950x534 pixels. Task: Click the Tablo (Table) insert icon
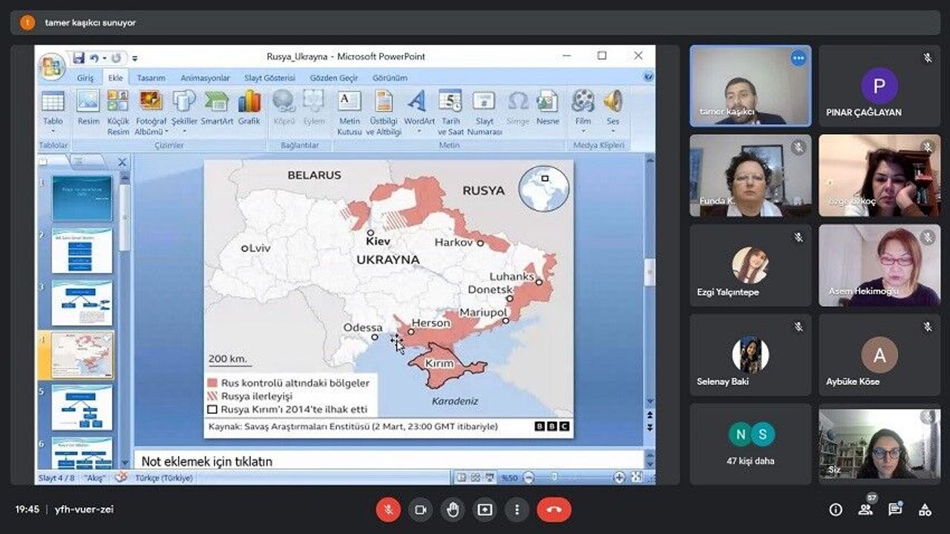point(53,108)
